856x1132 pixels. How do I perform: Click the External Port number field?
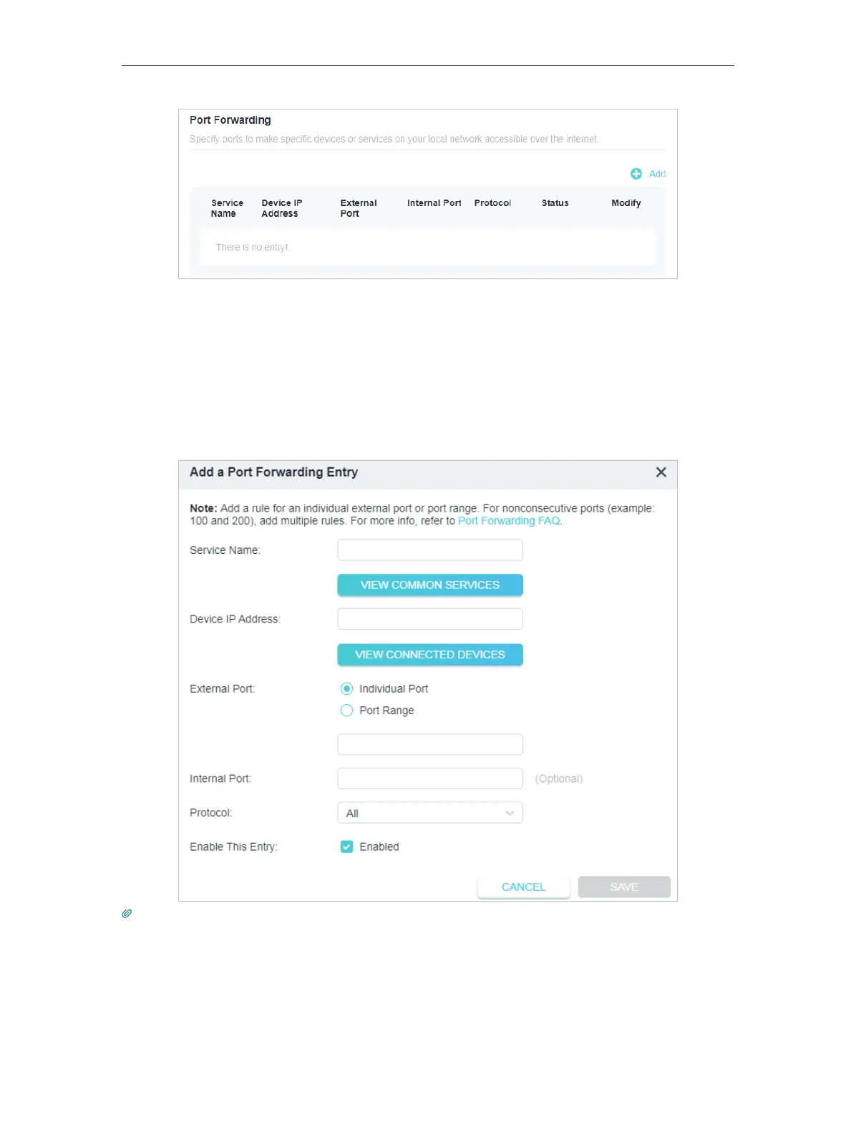click(429, 744)
